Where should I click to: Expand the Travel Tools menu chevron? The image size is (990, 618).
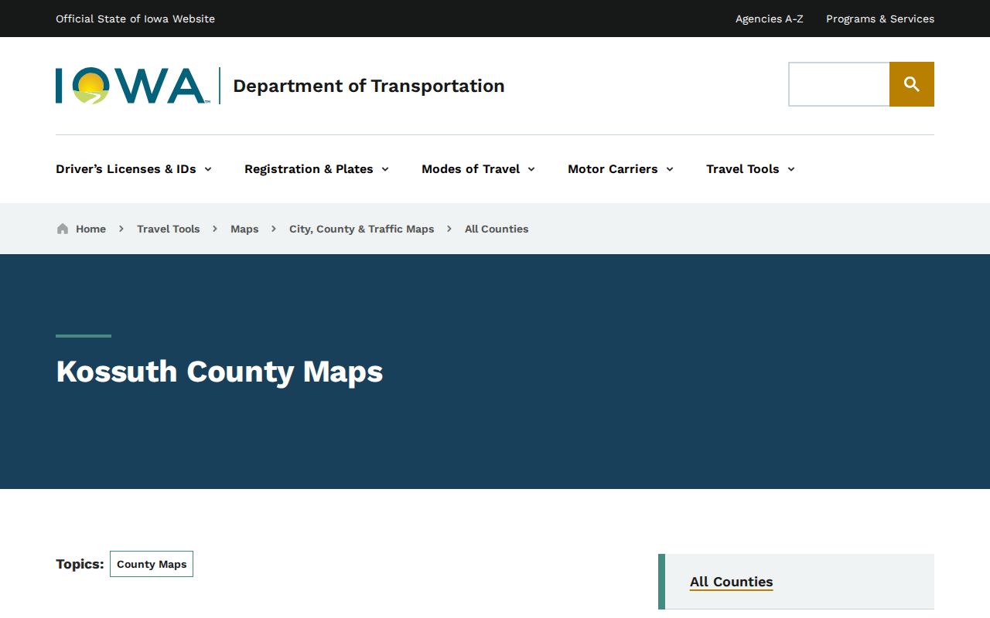[791, 169]
